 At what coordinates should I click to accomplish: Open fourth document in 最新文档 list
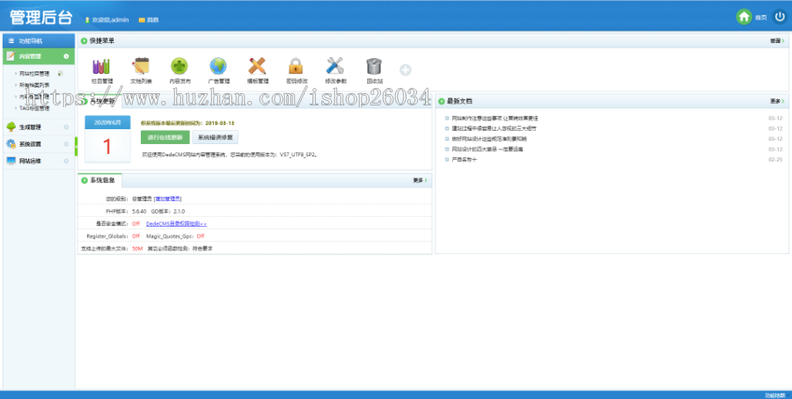(487, 149)
